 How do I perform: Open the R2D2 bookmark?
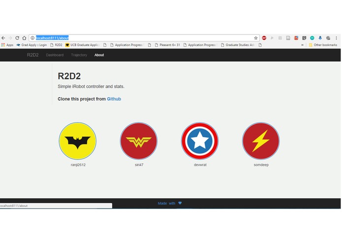[x=56, y=45]
